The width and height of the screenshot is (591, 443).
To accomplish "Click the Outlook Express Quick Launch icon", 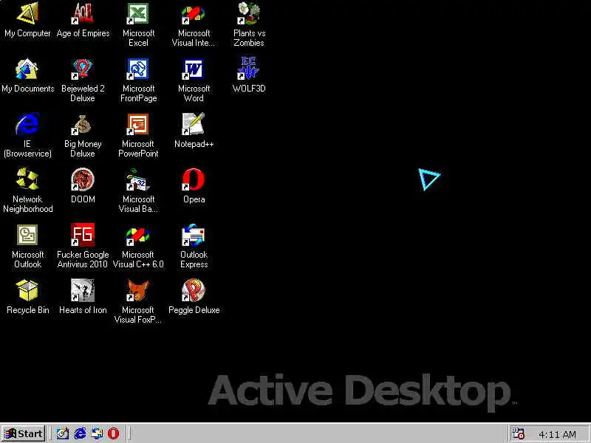I will pos(97,433).
